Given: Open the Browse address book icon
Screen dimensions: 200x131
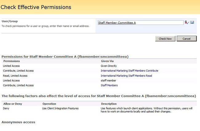Looking at the screenshot, I should pos(192,22).
